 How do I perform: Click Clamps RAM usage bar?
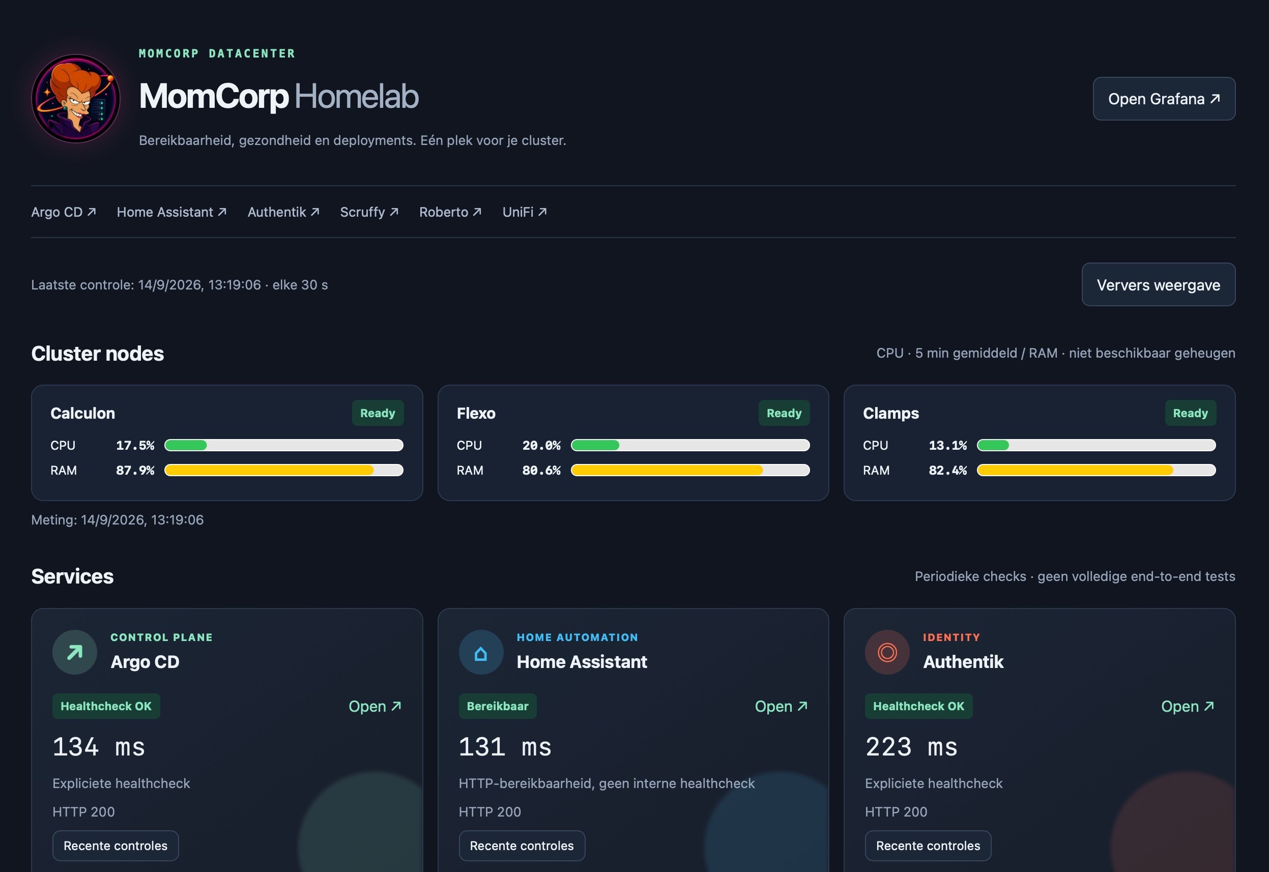click(1097, 470)
